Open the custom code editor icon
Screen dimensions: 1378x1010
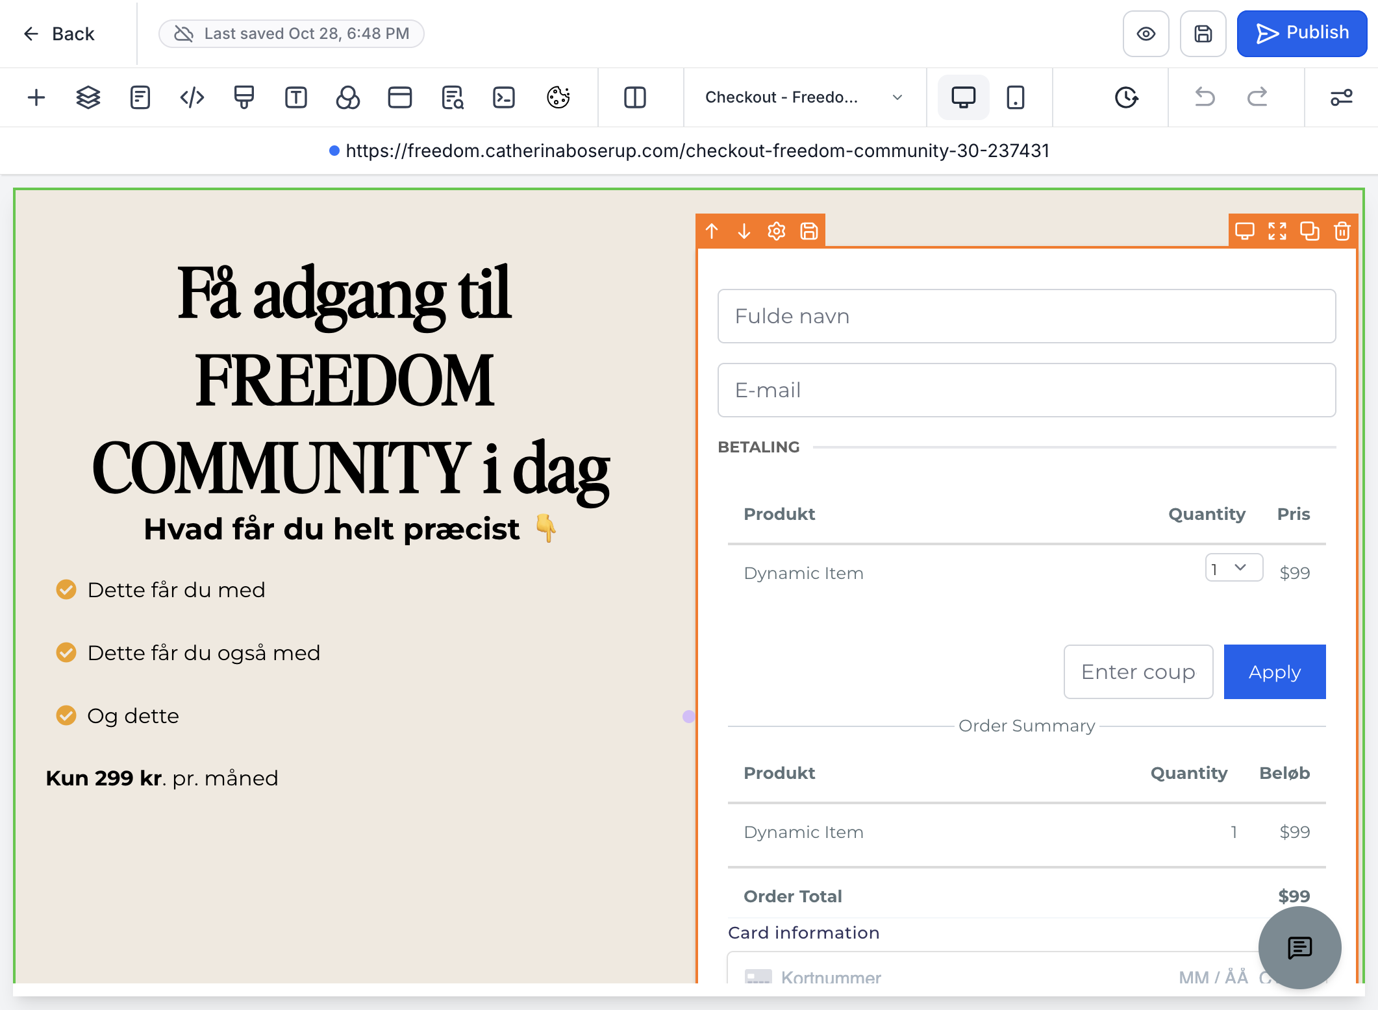point(192,97)
